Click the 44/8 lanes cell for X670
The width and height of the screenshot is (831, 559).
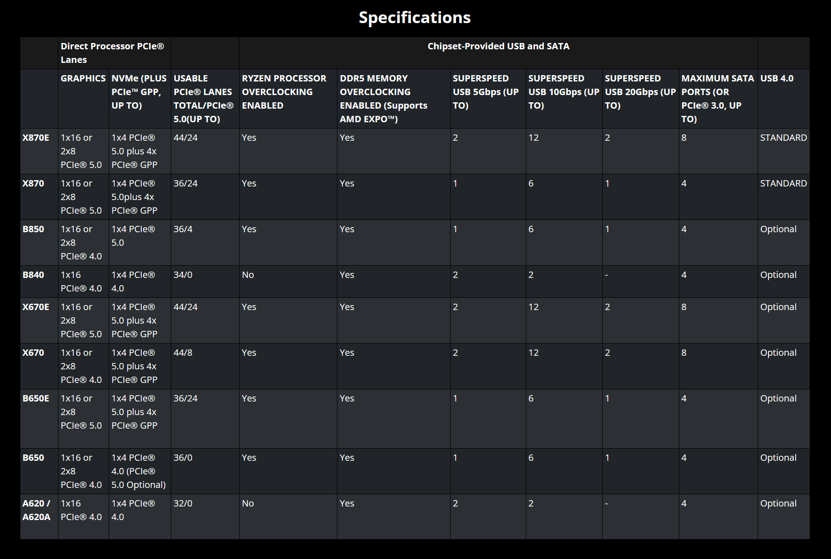pyautogui.click(x=205, y=366)
